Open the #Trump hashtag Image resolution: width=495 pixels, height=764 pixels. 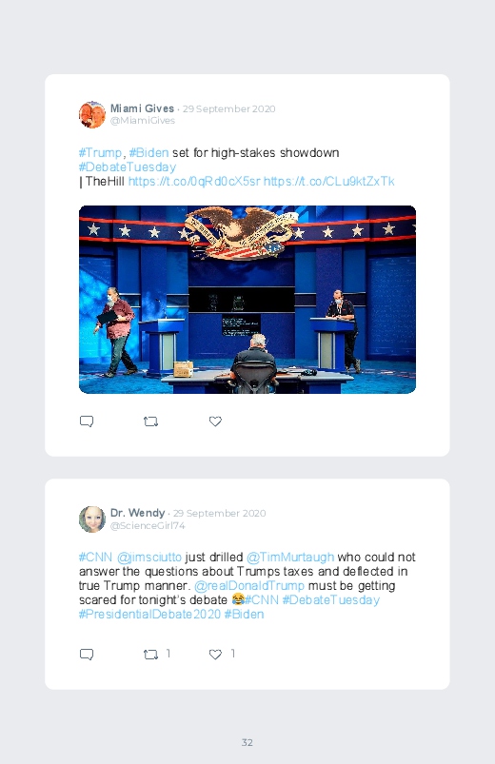[100, 152]
